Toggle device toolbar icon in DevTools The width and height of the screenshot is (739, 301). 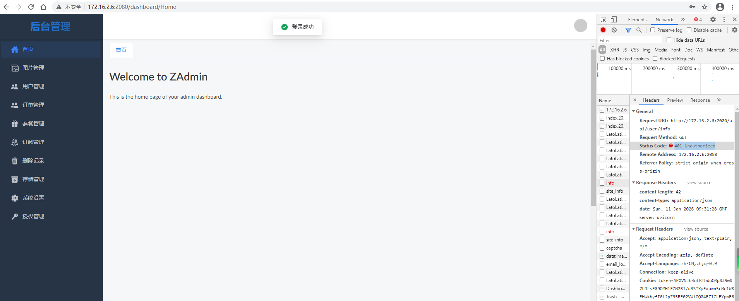click(614, 19)
